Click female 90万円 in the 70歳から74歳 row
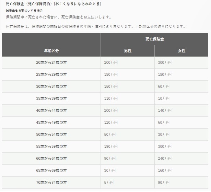This screenshot has width=211, height=192. [164, 182]
